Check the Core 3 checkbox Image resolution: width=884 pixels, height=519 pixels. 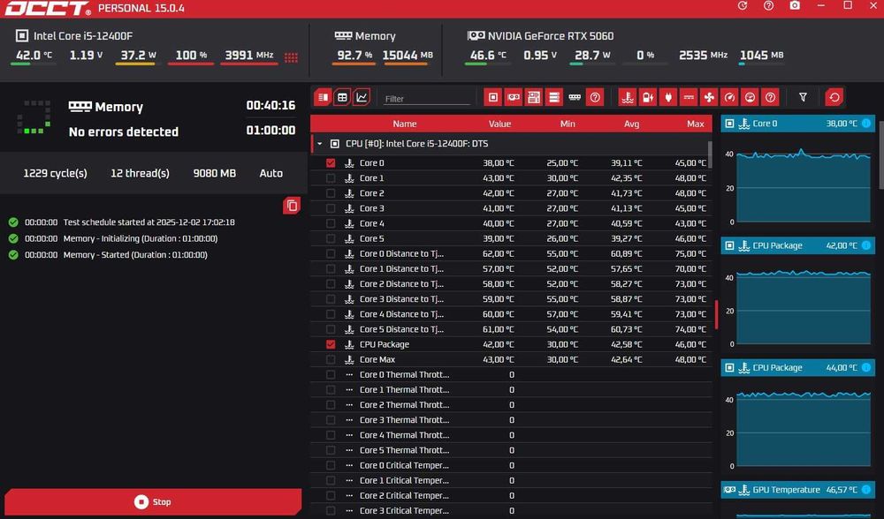click(x=331, y=208)
